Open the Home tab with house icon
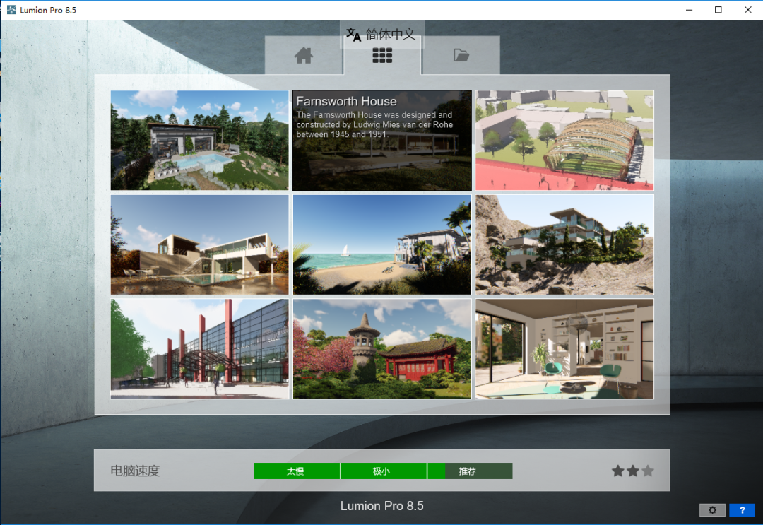This screenshot has height=525, width=763. 304,56
